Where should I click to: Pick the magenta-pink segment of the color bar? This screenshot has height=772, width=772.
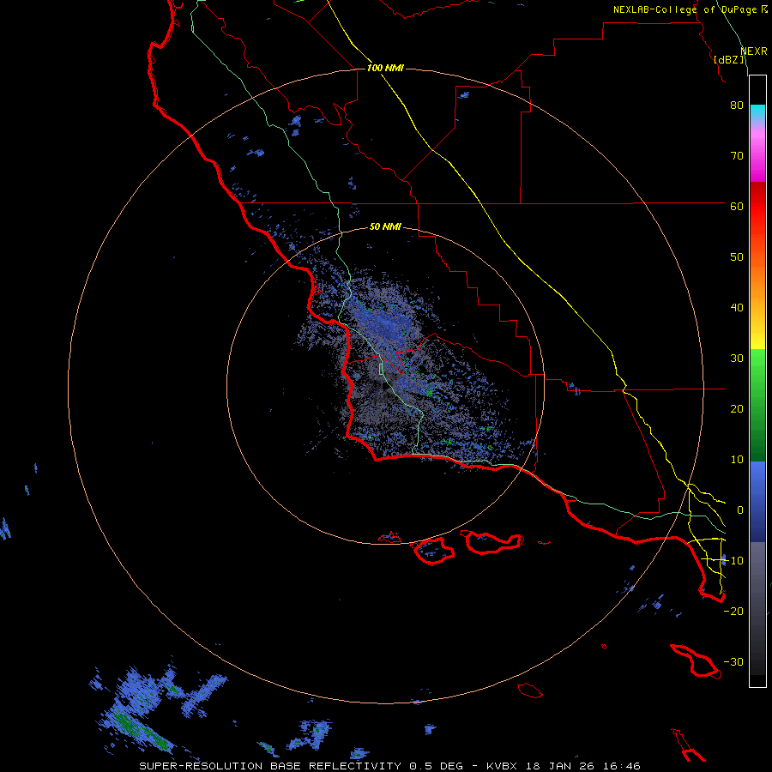pyautogui.click(x=757, y=155)
